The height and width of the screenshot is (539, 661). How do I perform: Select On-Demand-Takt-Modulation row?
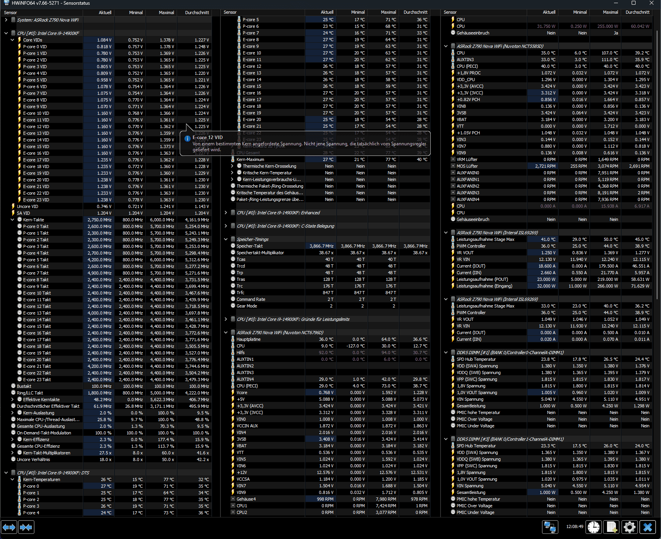point(106,433)
